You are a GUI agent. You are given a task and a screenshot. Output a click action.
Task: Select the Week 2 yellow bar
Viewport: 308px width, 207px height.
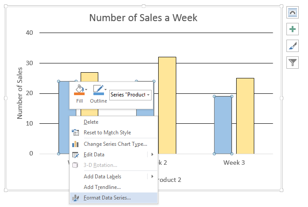click(x=167, y=105)
